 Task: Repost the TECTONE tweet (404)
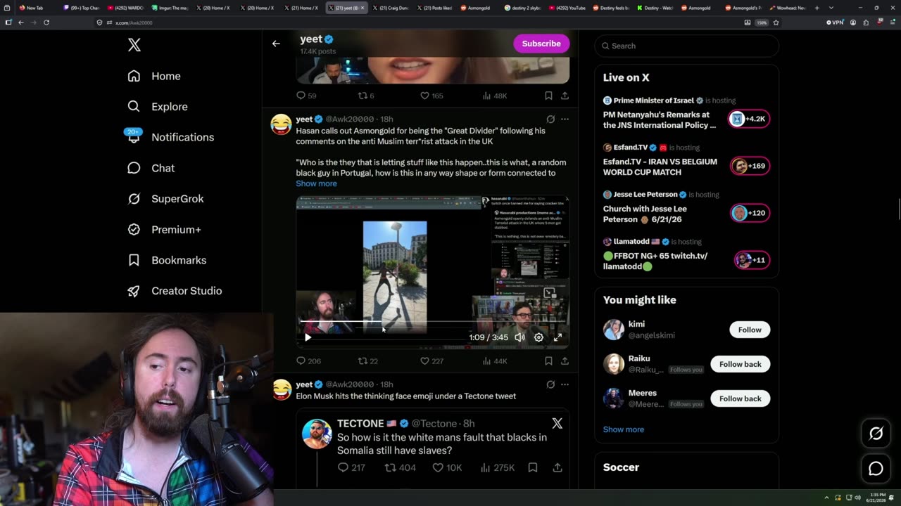400,467
